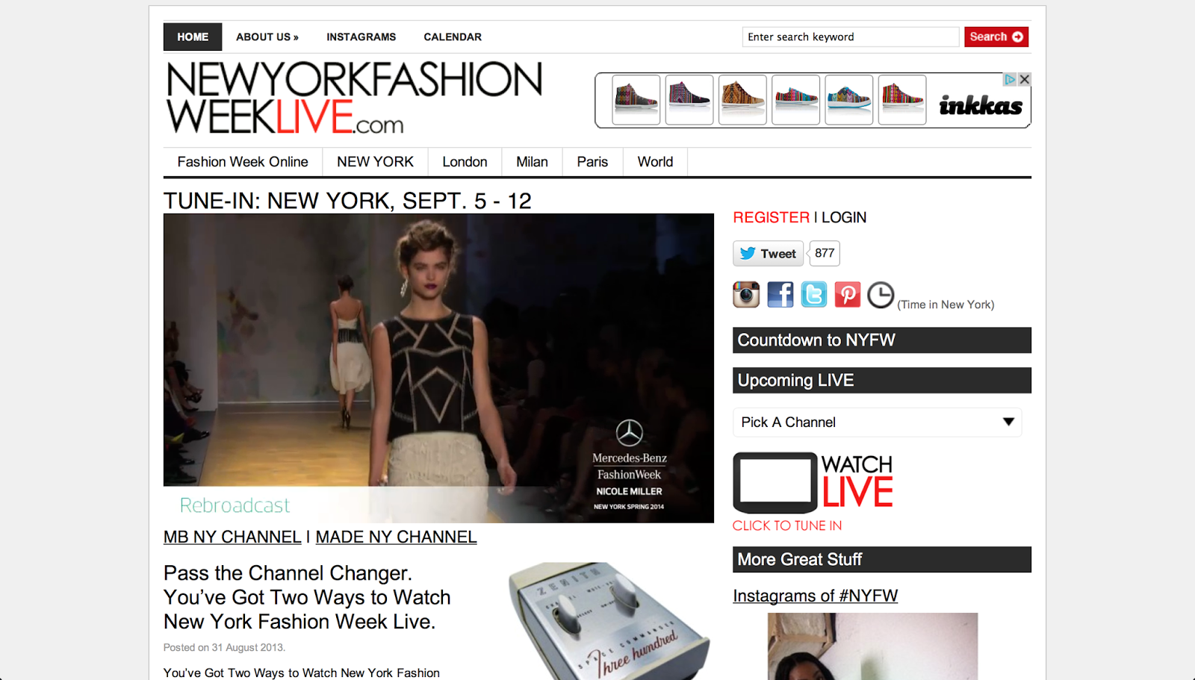The width and height of the screenshot is (1195, 680).
Task: Open the INSTAGRAMS menu item
Action: tap(361, 37)
